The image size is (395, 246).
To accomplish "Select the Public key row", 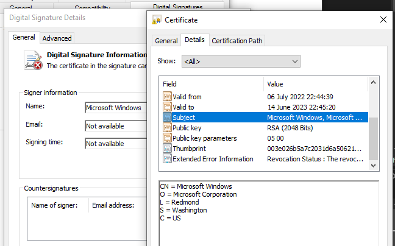I will point(265,127).
